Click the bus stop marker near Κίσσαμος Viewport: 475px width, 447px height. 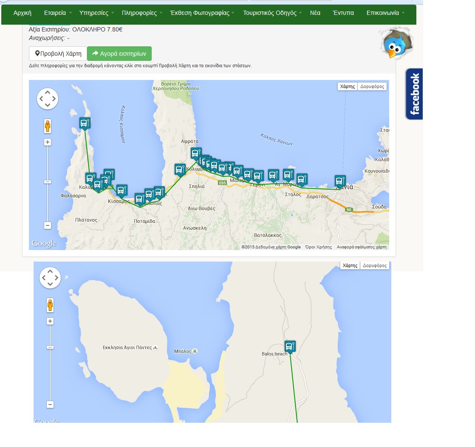[122, 191]
